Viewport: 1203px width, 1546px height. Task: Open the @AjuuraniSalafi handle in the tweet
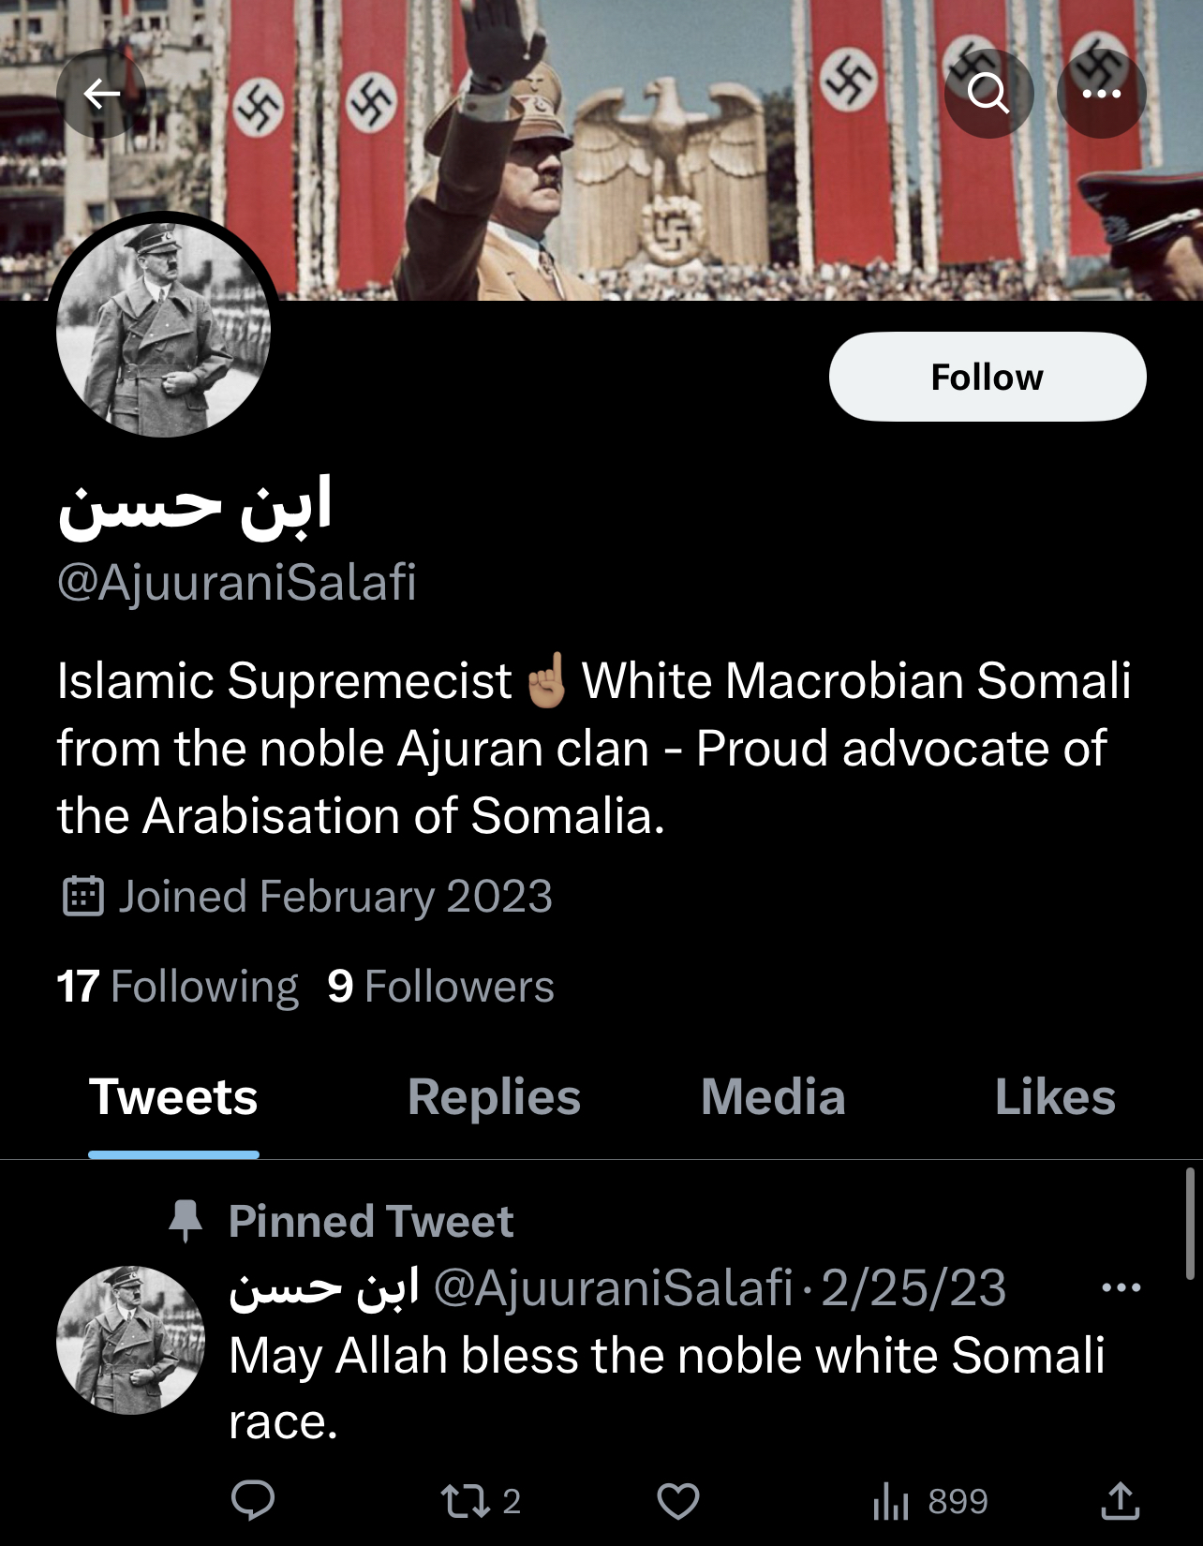[x=614, y=1287]
